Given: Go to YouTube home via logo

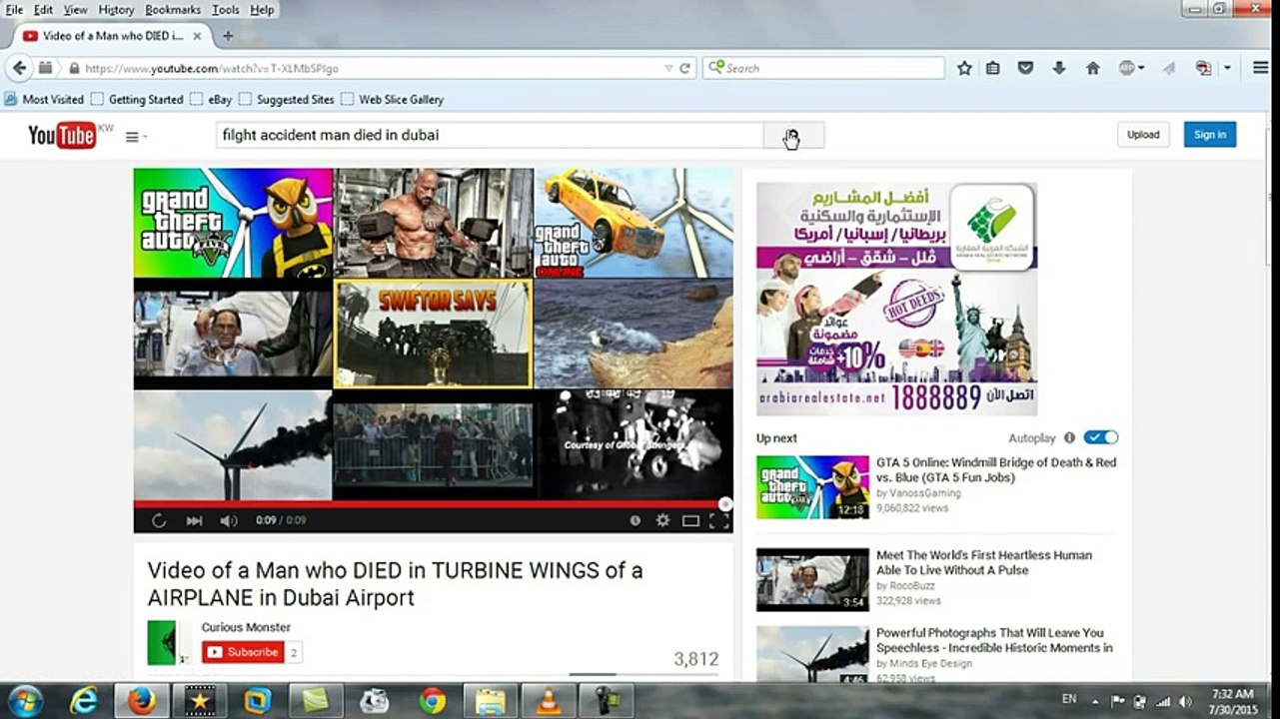Looking at the screenshot, I should [x=64, y=135].
